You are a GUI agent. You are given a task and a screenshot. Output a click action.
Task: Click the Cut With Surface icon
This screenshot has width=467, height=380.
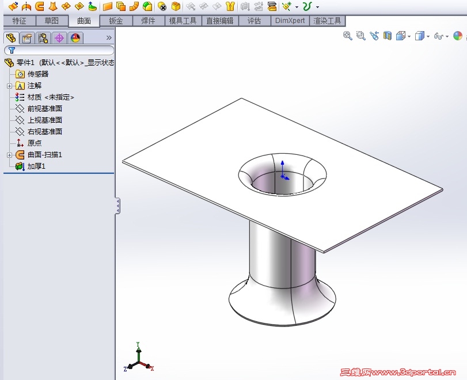click(272, 6)
